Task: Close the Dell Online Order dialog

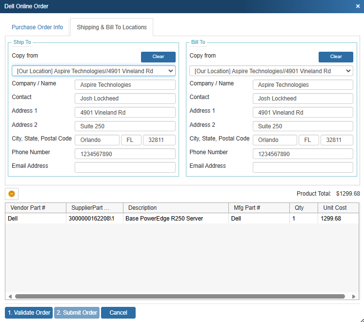Action: click(x=358, y=6)
